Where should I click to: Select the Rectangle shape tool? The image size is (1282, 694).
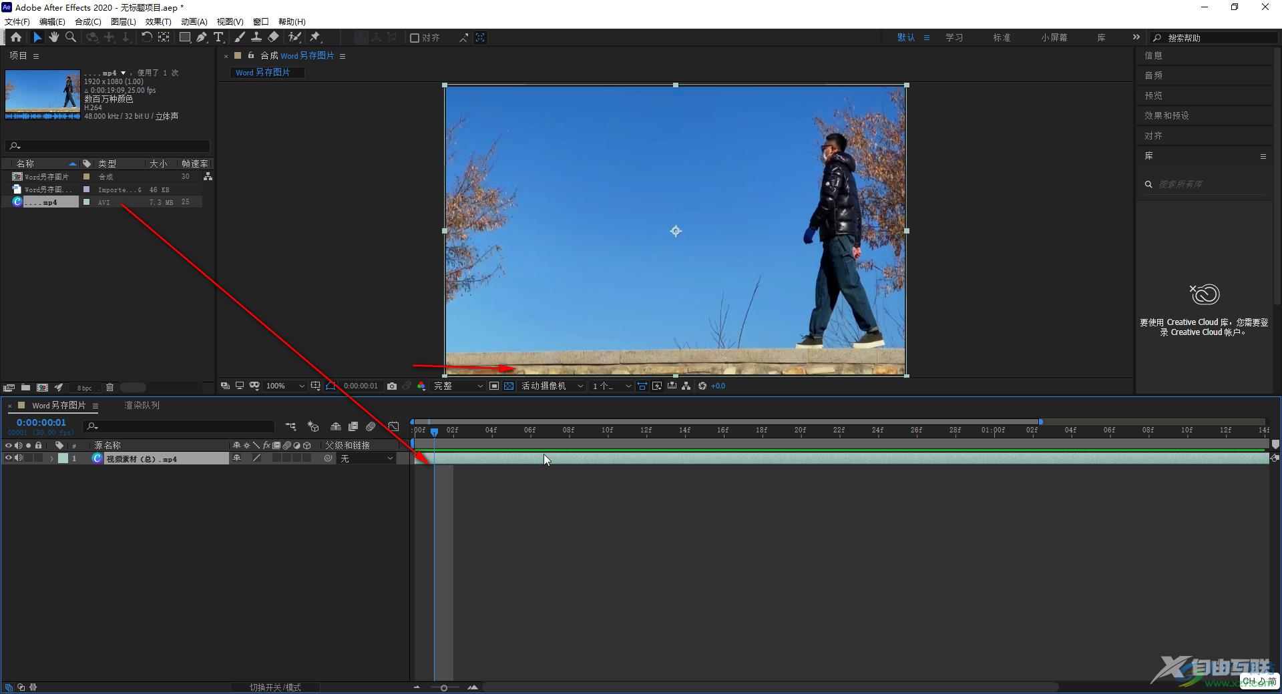click(x=185, y=37)
